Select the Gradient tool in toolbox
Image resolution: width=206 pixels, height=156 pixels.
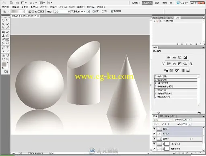(7, 40)
